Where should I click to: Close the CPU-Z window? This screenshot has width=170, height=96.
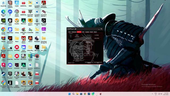tap(101, 29)
